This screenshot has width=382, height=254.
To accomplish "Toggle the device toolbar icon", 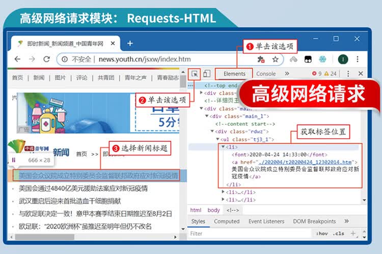I will 207,74.
